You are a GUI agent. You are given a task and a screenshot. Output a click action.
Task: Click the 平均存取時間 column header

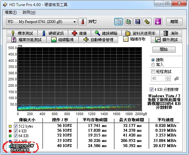pos(95,120)
